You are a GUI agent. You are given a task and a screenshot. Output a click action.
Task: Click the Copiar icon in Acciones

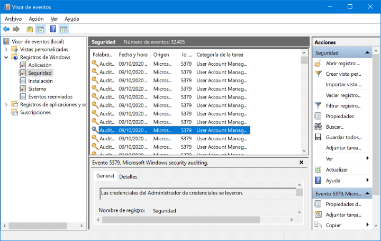point(318,225)
